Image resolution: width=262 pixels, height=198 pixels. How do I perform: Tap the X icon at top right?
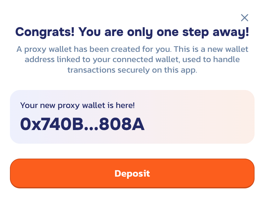click(245, 18)
